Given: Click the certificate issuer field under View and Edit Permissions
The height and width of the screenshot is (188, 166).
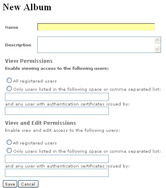Looking at the screenshot, I should (57, 173).
